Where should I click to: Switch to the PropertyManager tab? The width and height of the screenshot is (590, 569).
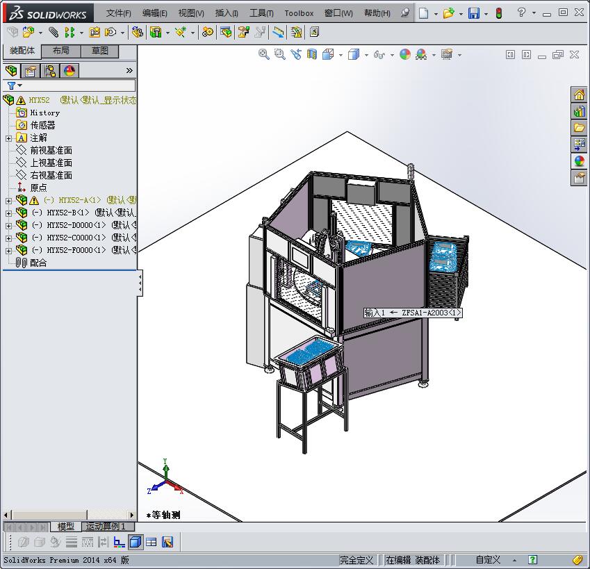pyautogui.click(x=31, y=71)
